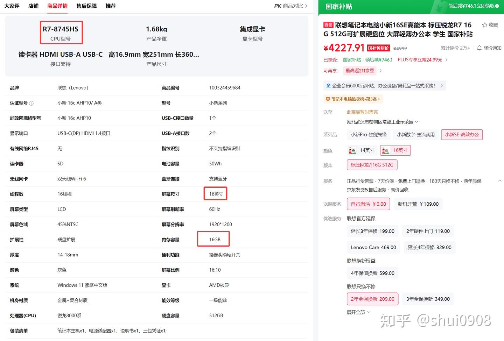504x341 pixels.
Task: Click 领后减¥746.1 立即领取 button
Action: click(x=474, y=6)
